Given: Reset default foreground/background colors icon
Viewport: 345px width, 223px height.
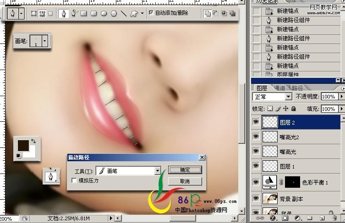Looking at the screenshot, I should point(19,156).
